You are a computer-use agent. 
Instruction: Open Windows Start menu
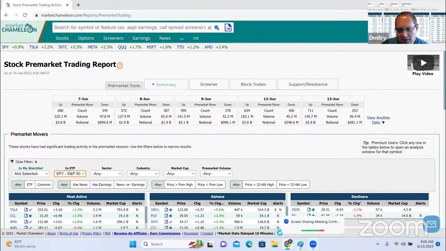click(133, 244)
